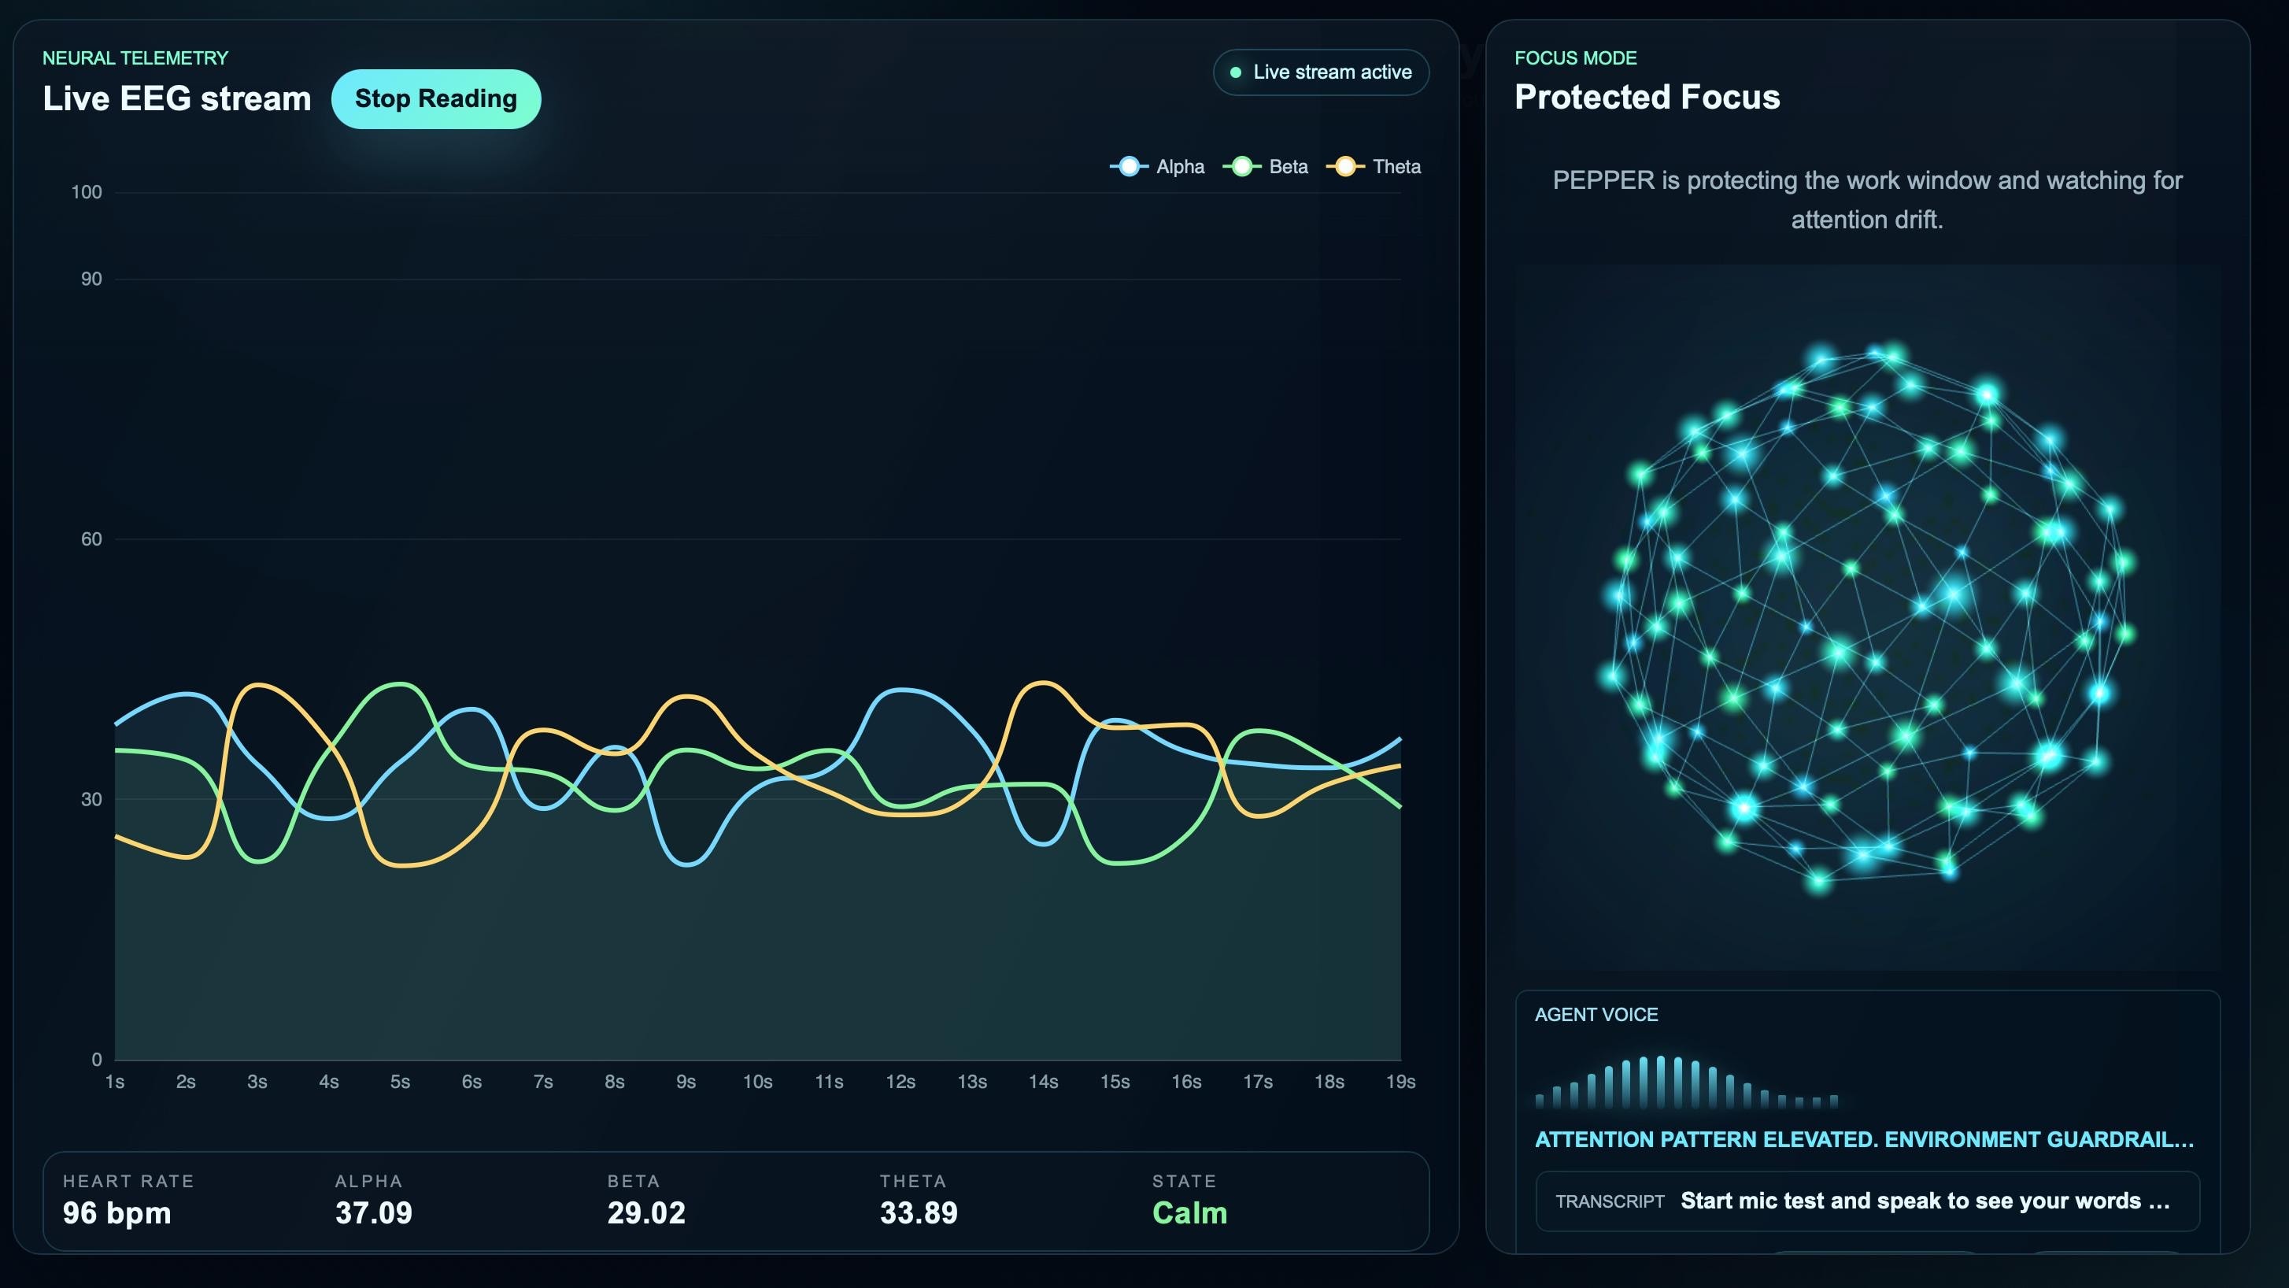Toggle the Theta series in chart legend

pos(1374,166)
